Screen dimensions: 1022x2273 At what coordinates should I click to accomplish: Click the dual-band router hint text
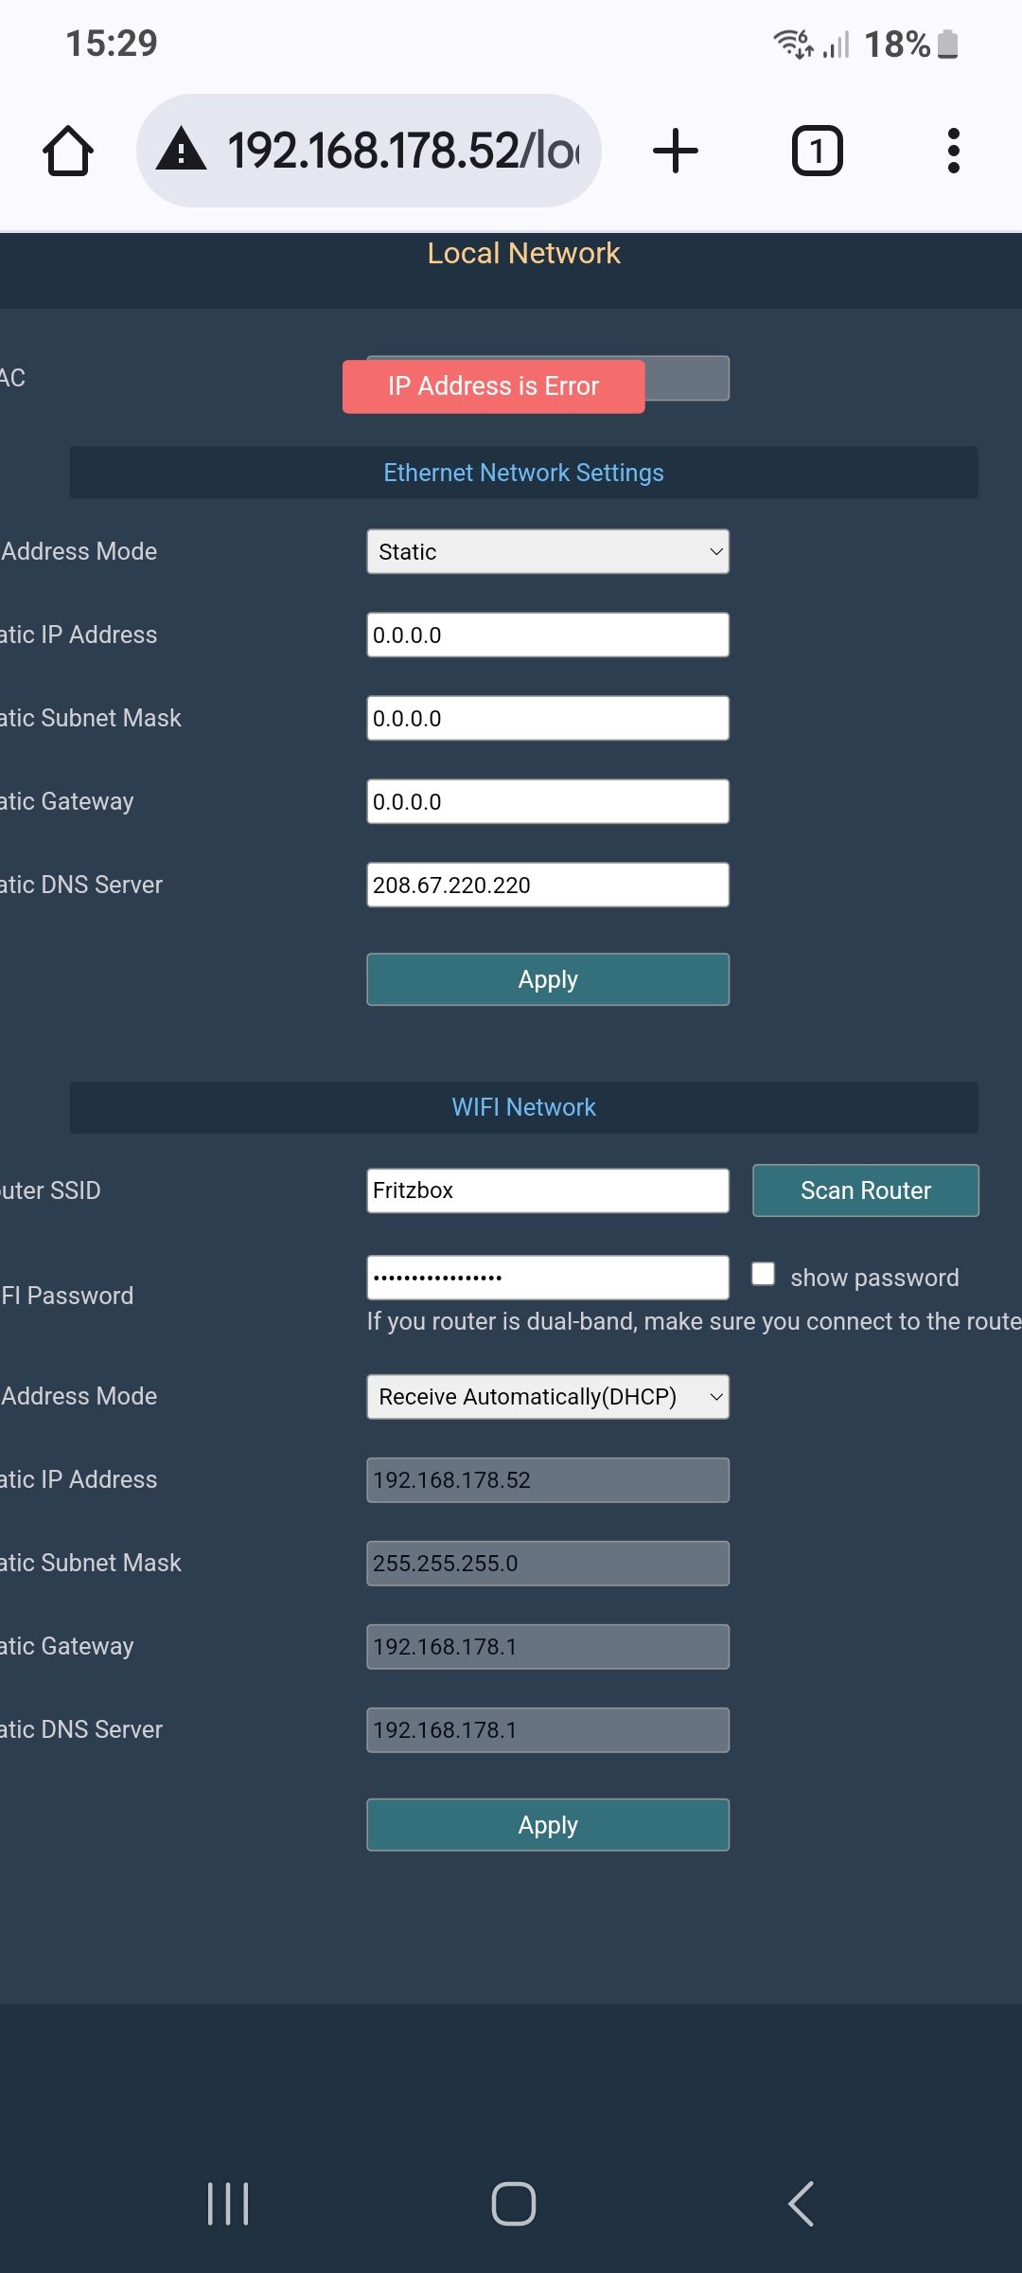point(695,1321)
